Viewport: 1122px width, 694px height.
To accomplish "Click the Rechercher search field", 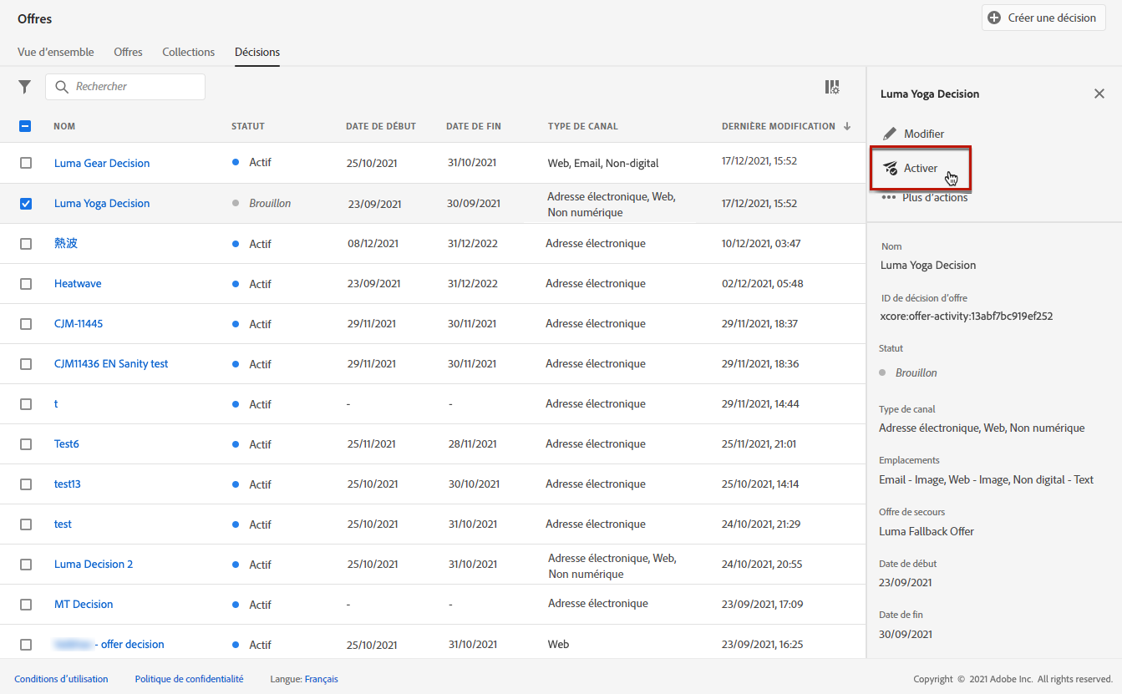I will (125, 87).
